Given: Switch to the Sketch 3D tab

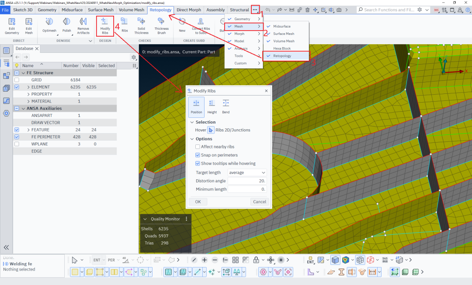Looking at the screenshot, I should point(23,10).
